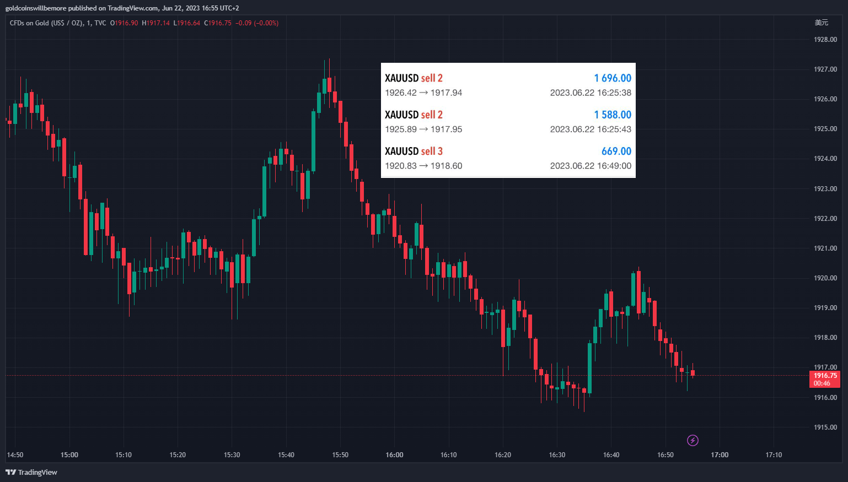848x482 pixels.
Task: Click the 1921.00 price axis label
Action: point(825,248)
